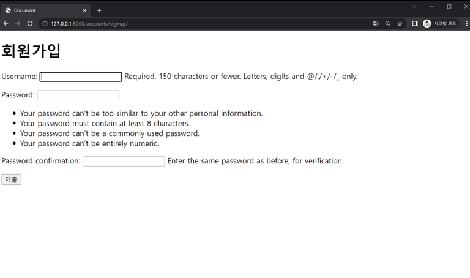Reload the signup page
The height and width of the screenshot is (278, 470).
29,24
